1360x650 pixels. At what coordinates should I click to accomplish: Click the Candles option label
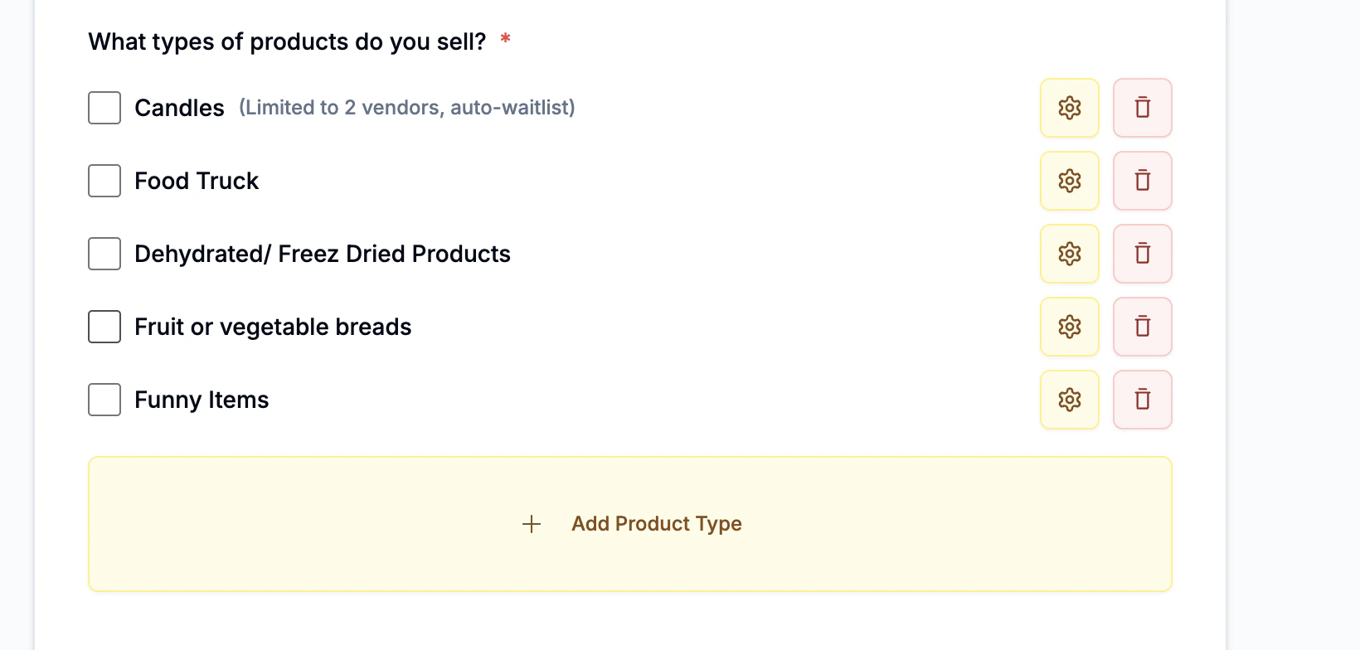[178, 107]
